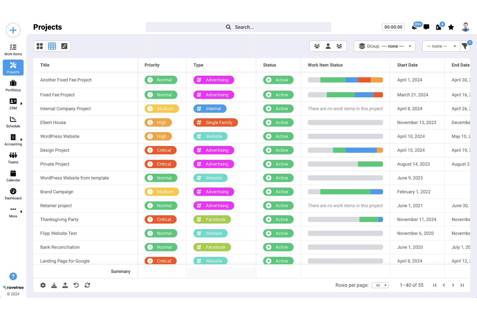Image resolution: width=477 pixels, height=318 pixels.
Task: Sort by Type column header
Action: [198, 65]
